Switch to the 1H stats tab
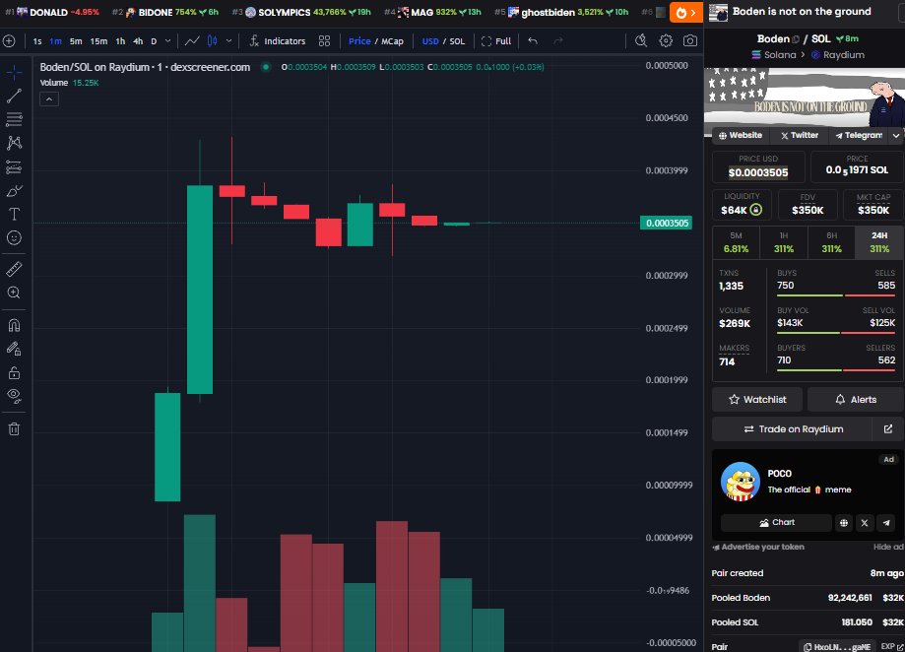This screenshot has height=652, width=905. pos(783,242)
